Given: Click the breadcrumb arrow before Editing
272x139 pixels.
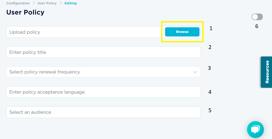Looking at the screenshot, I should point(61,3).
